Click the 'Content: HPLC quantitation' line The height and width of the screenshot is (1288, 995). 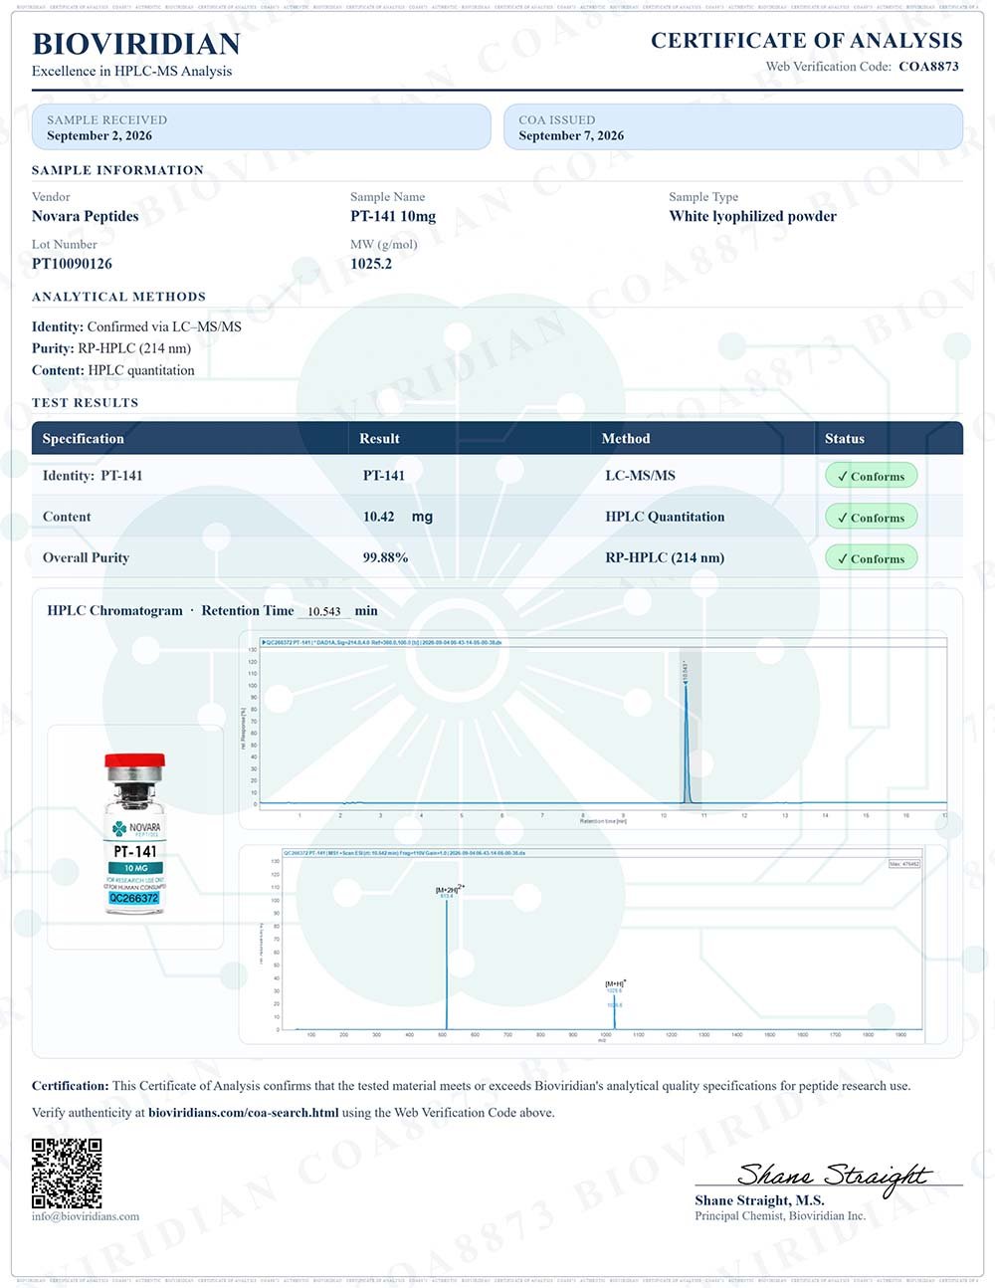click(113, 370)
